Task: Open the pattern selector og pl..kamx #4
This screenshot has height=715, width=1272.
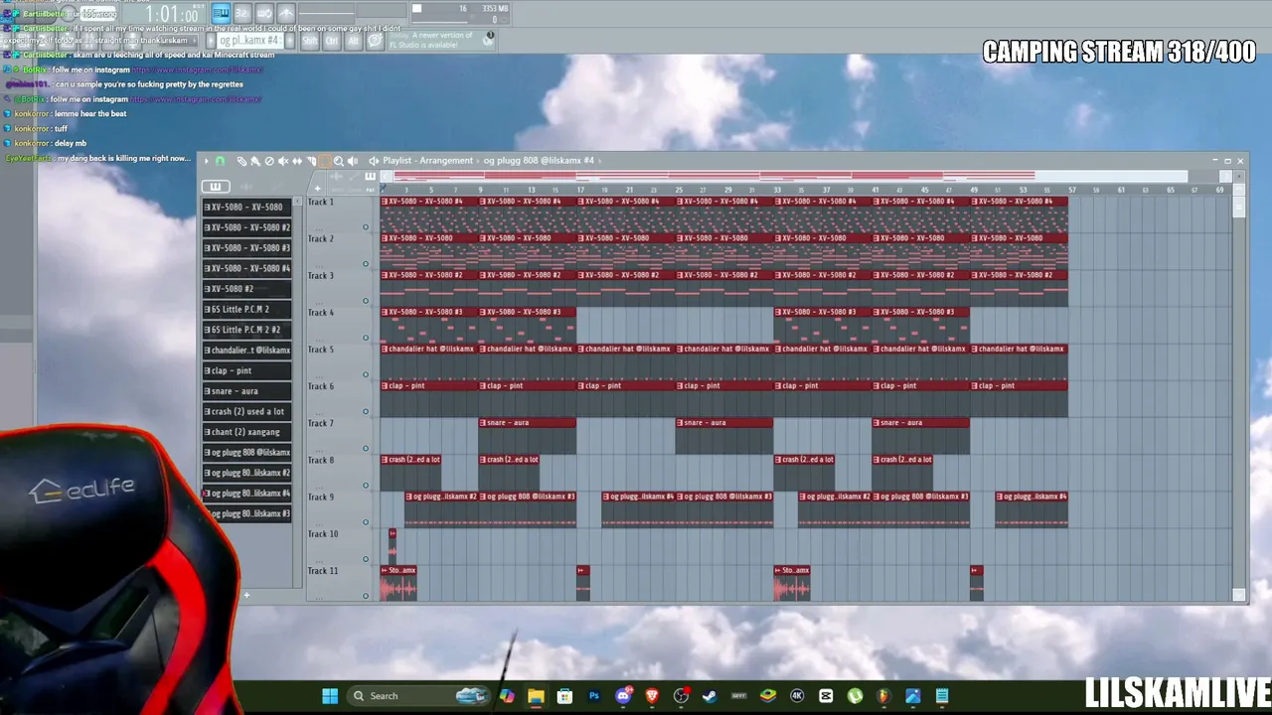Action: (250, 41)
